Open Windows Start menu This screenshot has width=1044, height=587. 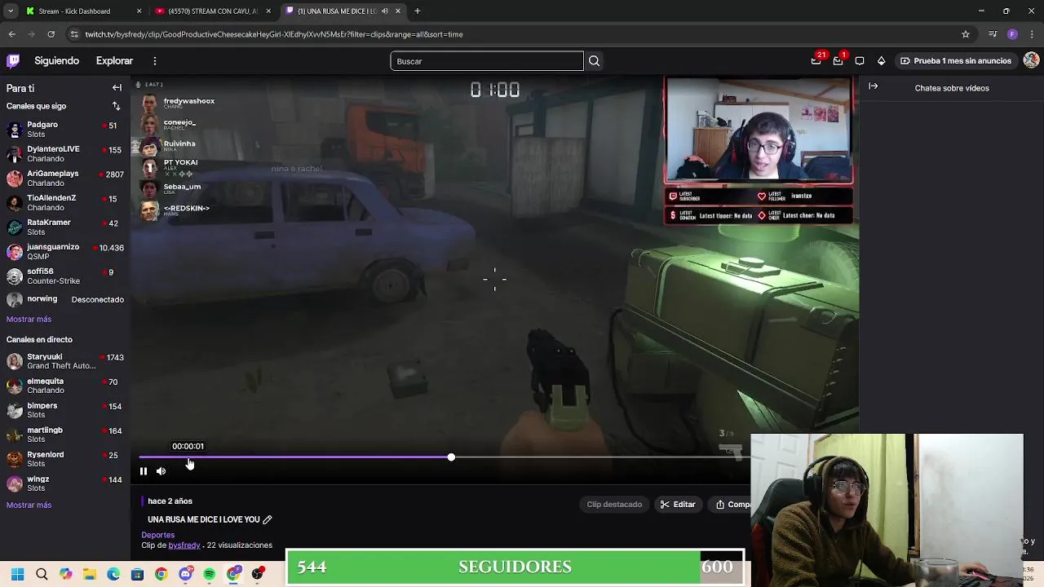tap(17, 574)
